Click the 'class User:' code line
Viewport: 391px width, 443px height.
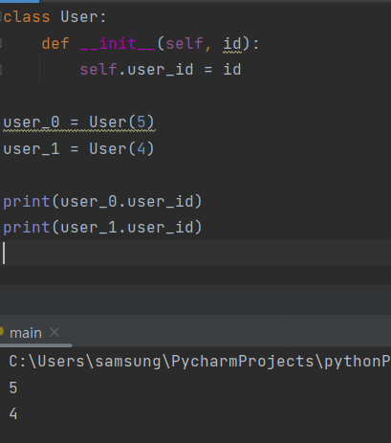tap(54, 17)
